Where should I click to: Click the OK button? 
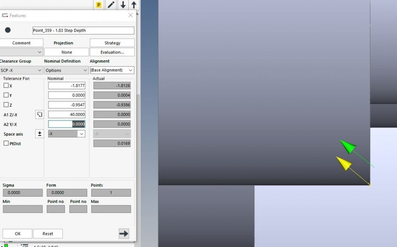tap(17, 234)
